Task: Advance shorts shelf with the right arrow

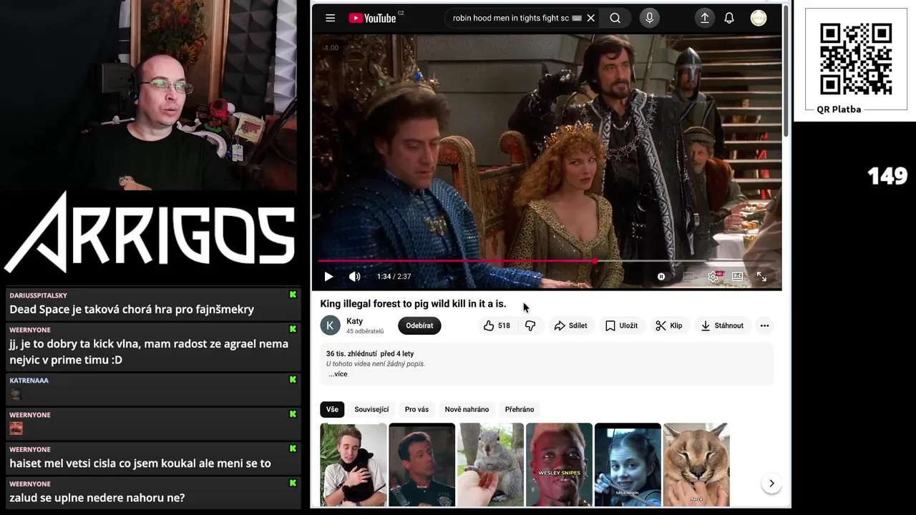Action: pos(771,484)
